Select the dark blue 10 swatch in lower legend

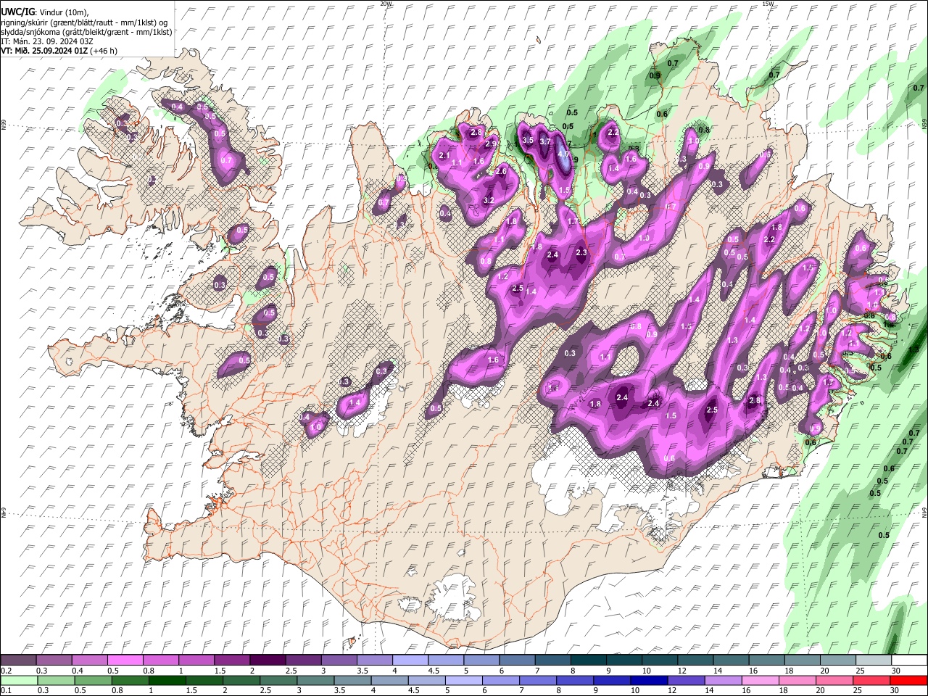point(648,680)
